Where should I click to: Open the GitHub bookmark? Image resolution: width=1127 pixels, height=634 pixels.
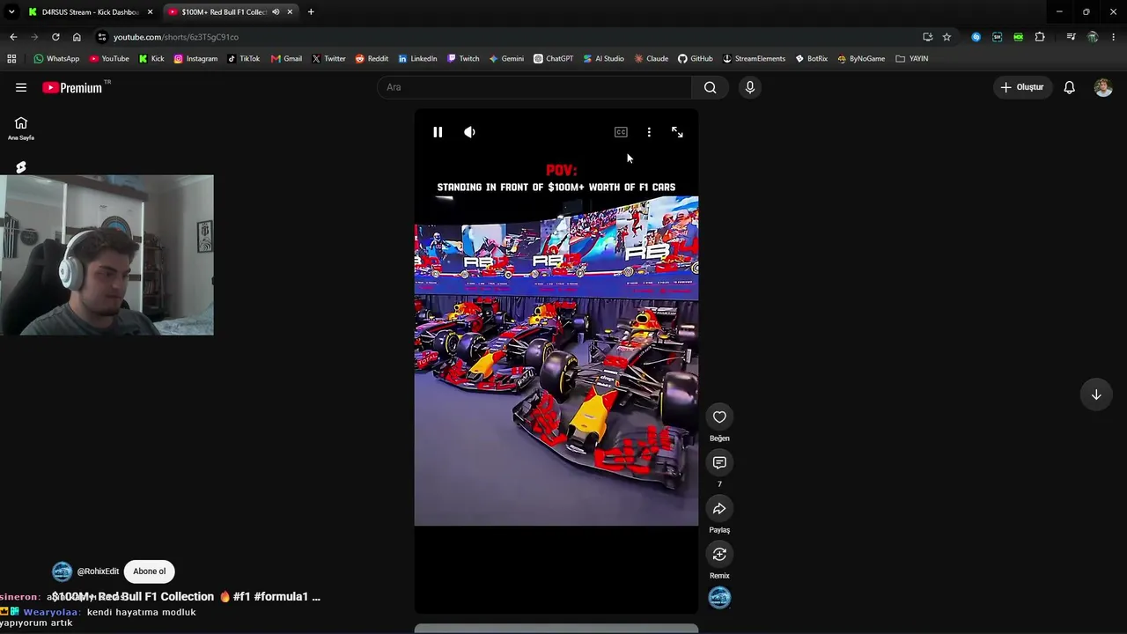(x=695, y=59)
